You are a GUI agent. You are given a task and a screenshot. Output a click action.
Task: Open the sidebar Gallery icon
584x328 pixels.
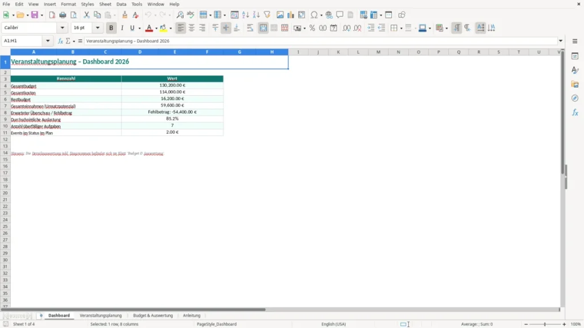575,84
